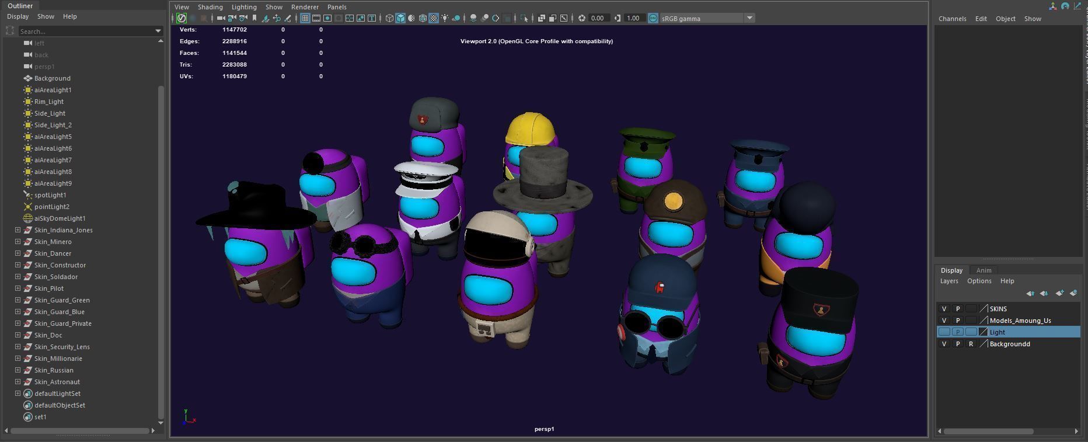Open the Outliner search options dropdown arrow
The width and height of the screenshot is (1088, 442).
pyautogui.click(x=158, y=31)
